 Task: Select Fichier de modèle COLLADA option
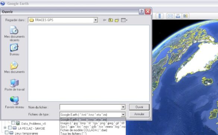point(92,130)
